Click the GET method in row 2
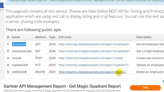The image size is (164, 92). tap(38, 51)
